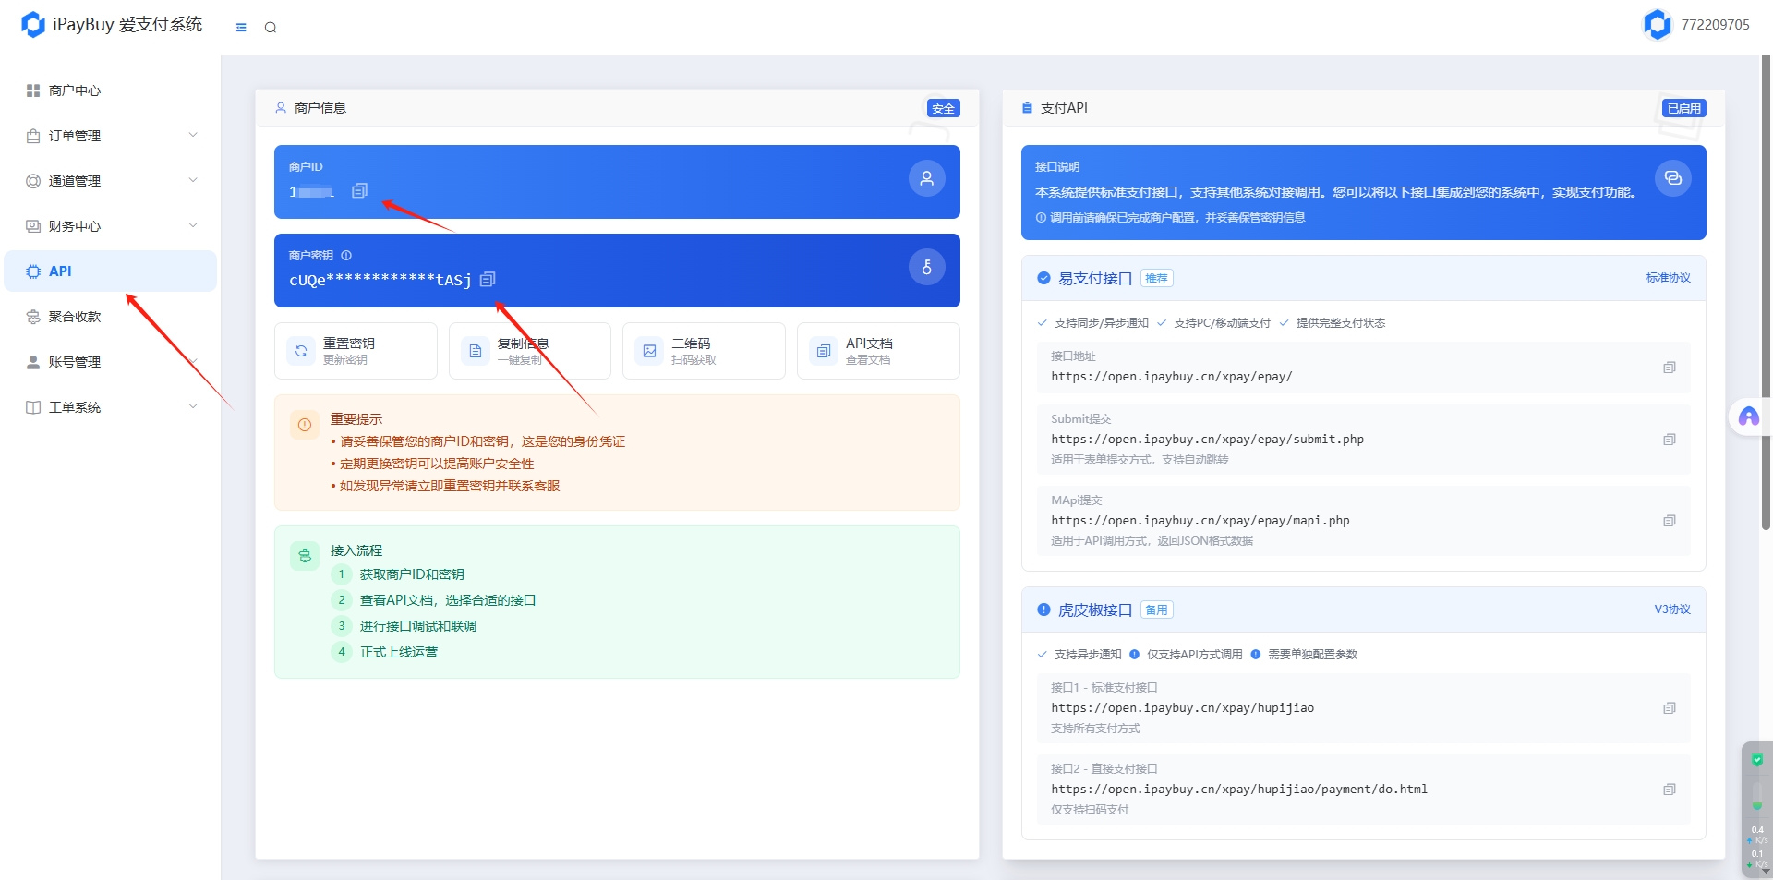Copy the mapi.php endpoint URL
Viewport: 1773px width, 880px height.
point(1669,521)
